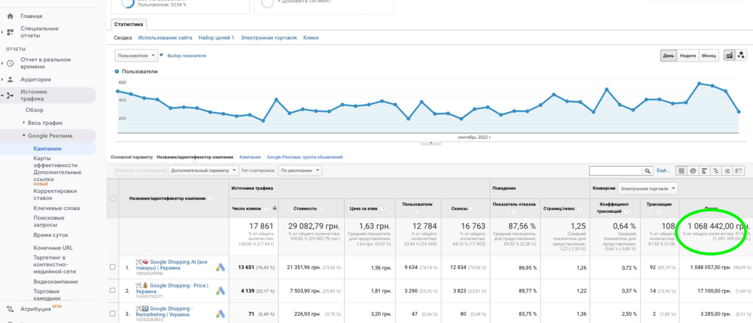Switch to the Сводка sub-tab

coord(123,38)
